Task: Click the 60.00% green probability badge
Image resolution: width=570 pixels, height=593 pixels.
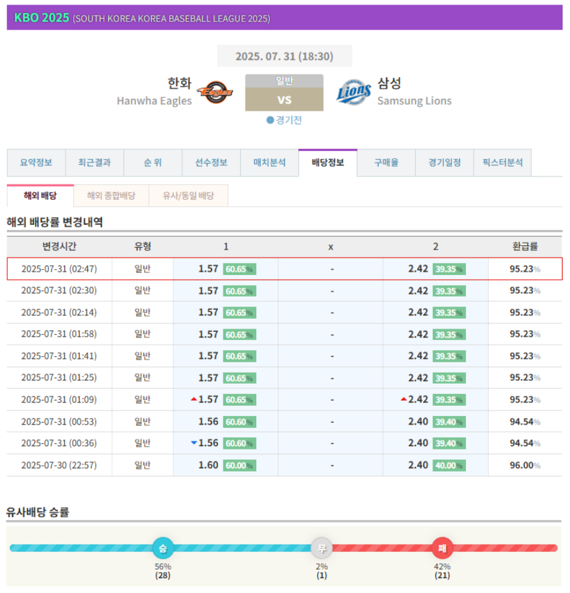Action: point(239,465)
